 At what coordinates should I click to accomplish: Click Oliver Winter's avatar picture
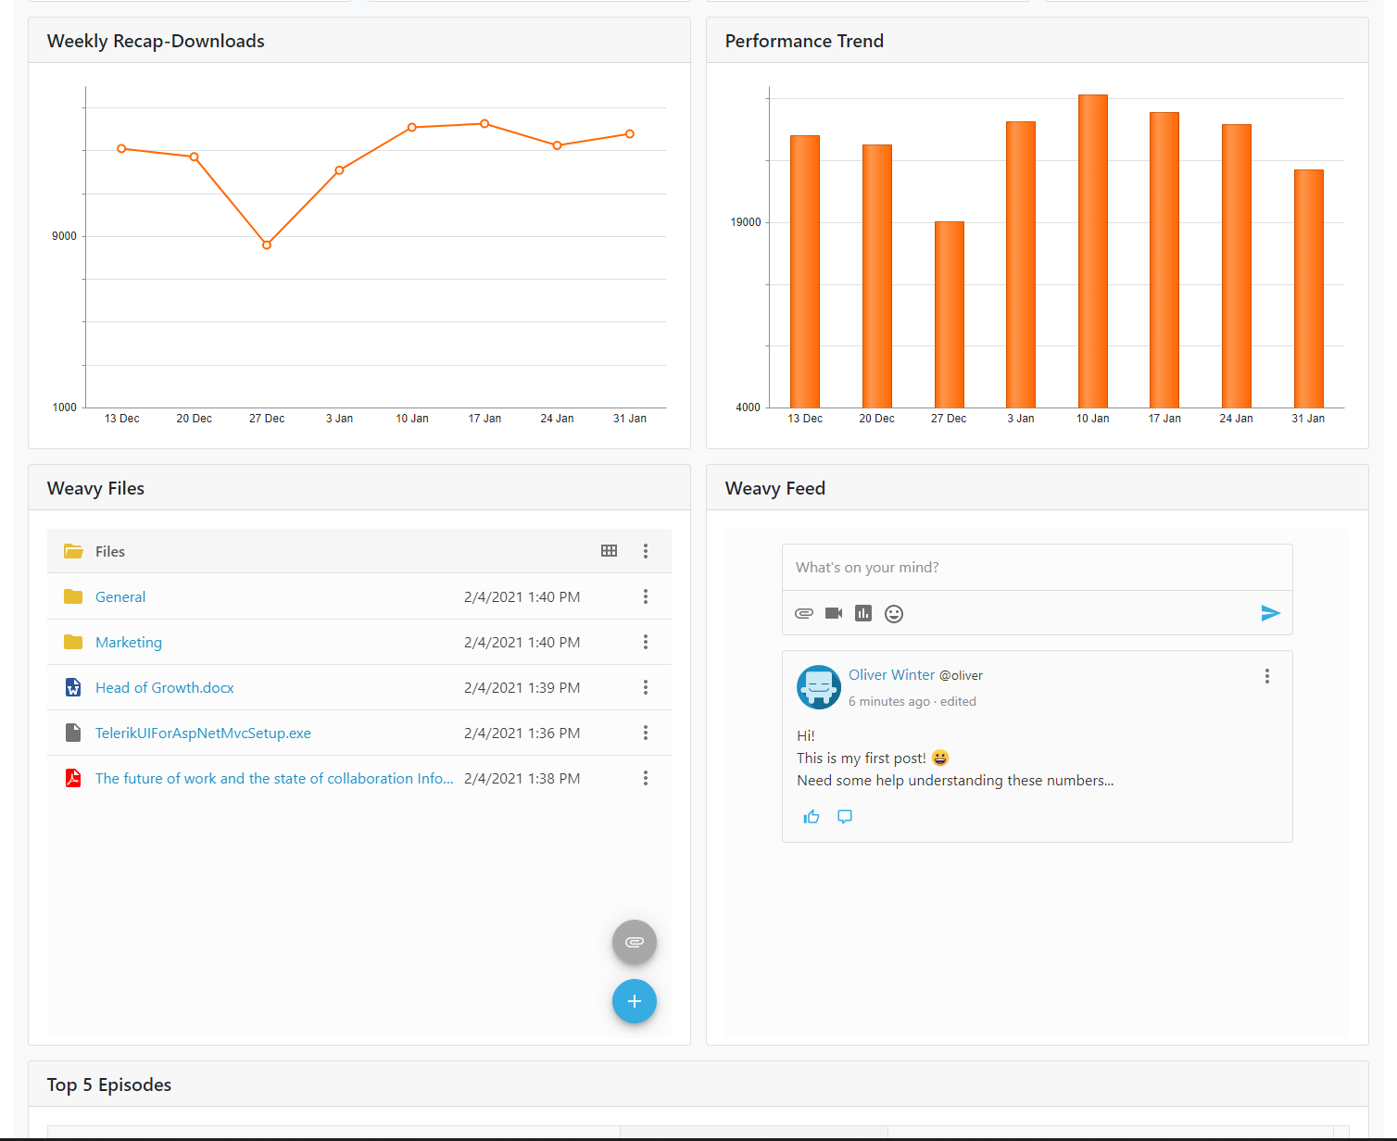pos(819,686)
